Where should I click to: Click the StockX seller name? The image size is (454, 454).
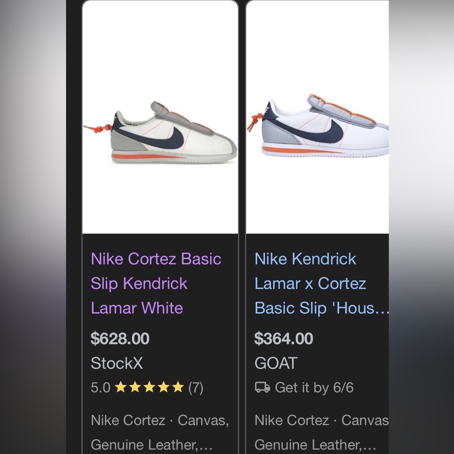(116, 363)
